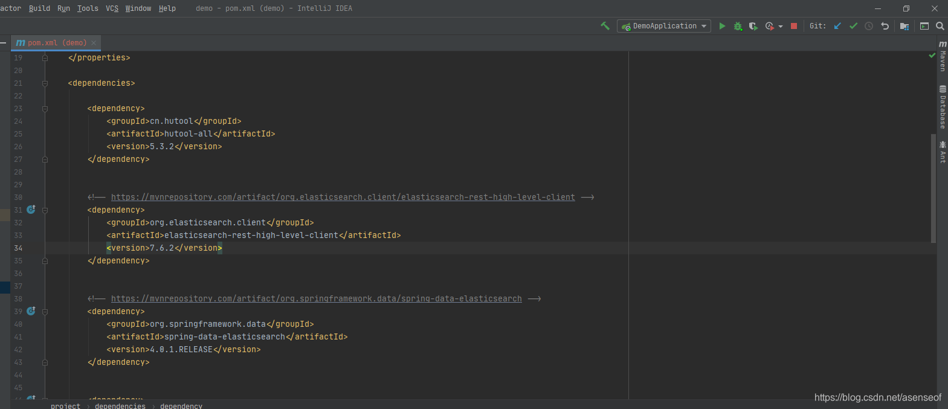Restore down the IntelliJ window
948x409 pixels.
click(x=906, y=8)
